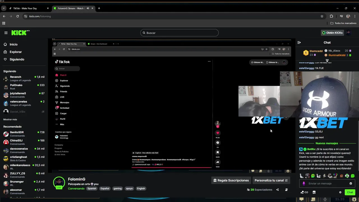Image resolution: width=359 pixels, height=202 pixels.
Task: Click the apoyo tag
Action: click(129, 189)
